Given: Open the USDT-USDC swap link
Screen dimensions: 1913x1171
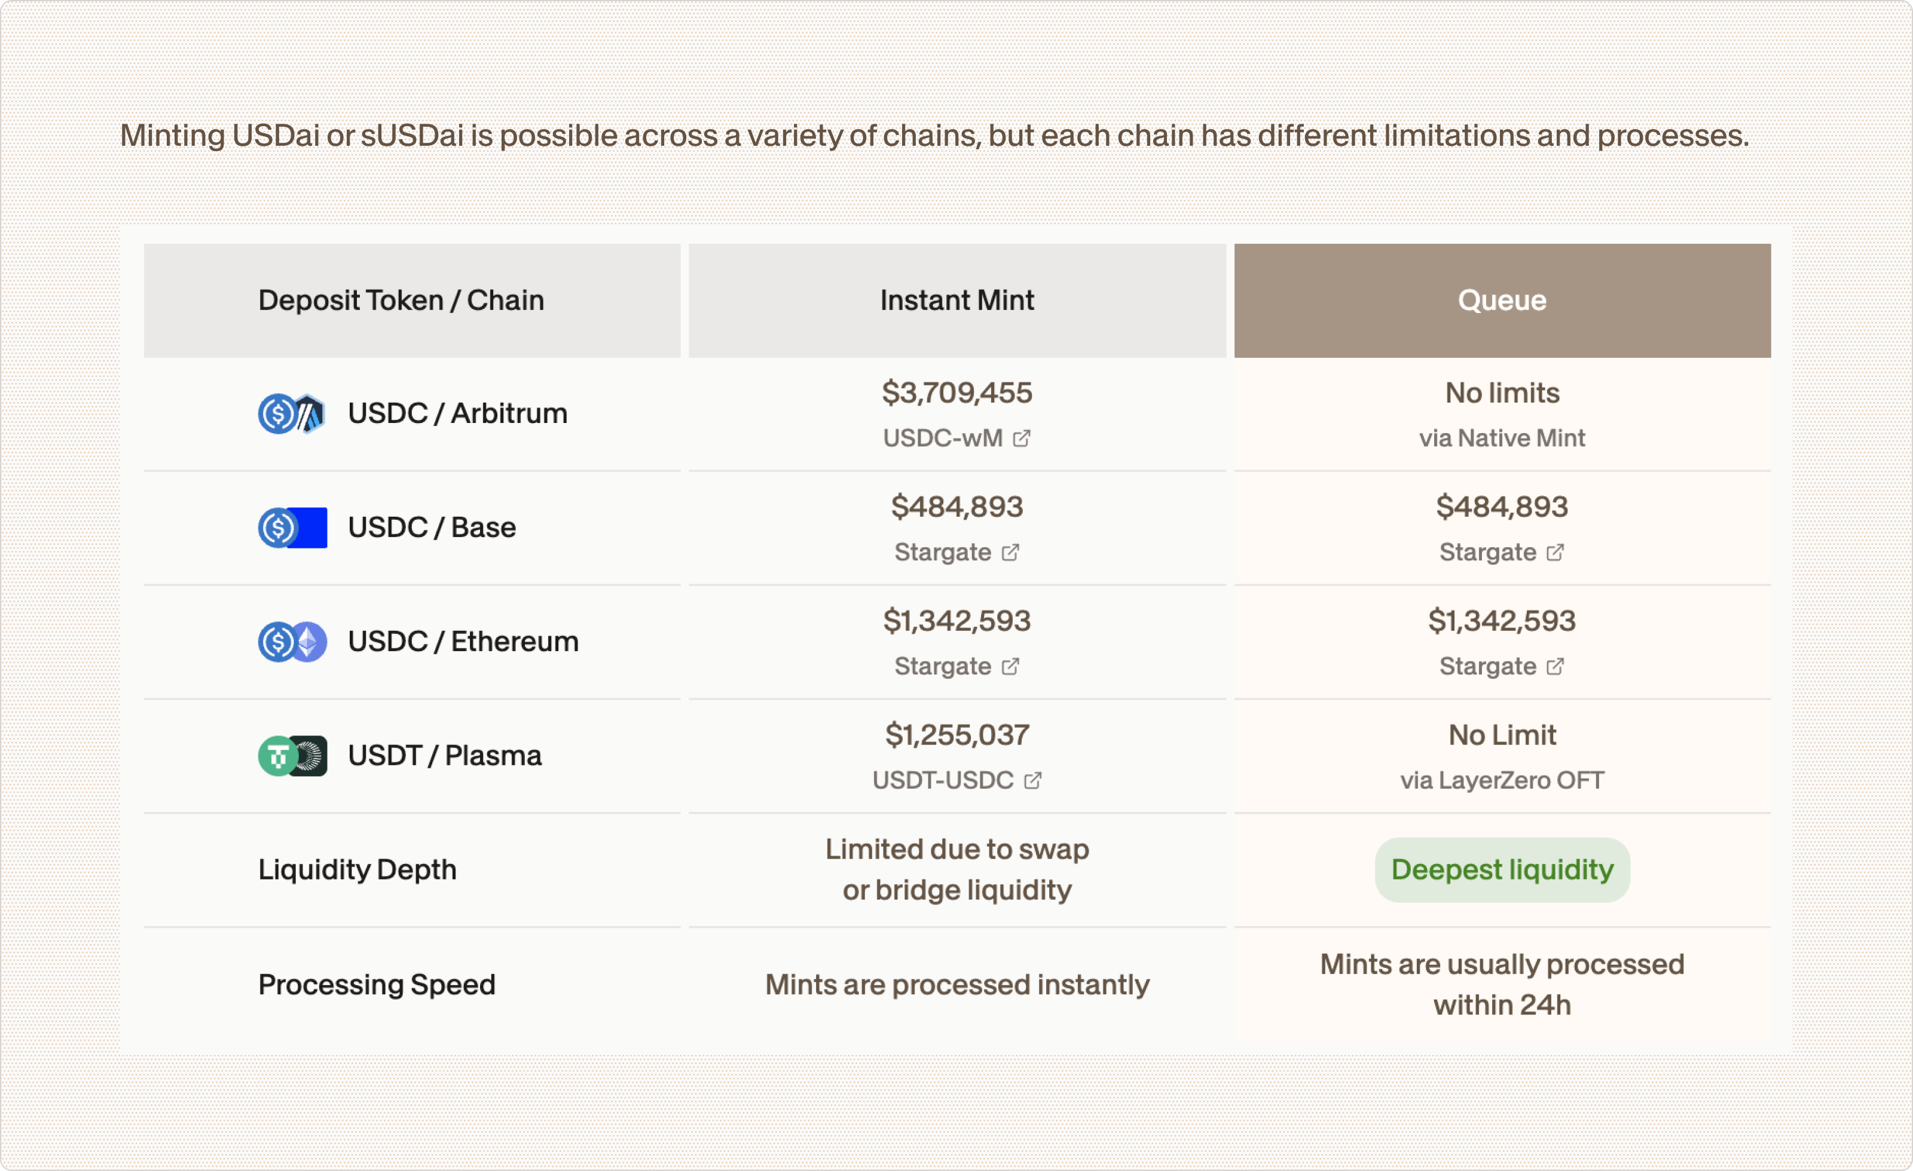Looking at the screenshot, I should pos(943,781).
